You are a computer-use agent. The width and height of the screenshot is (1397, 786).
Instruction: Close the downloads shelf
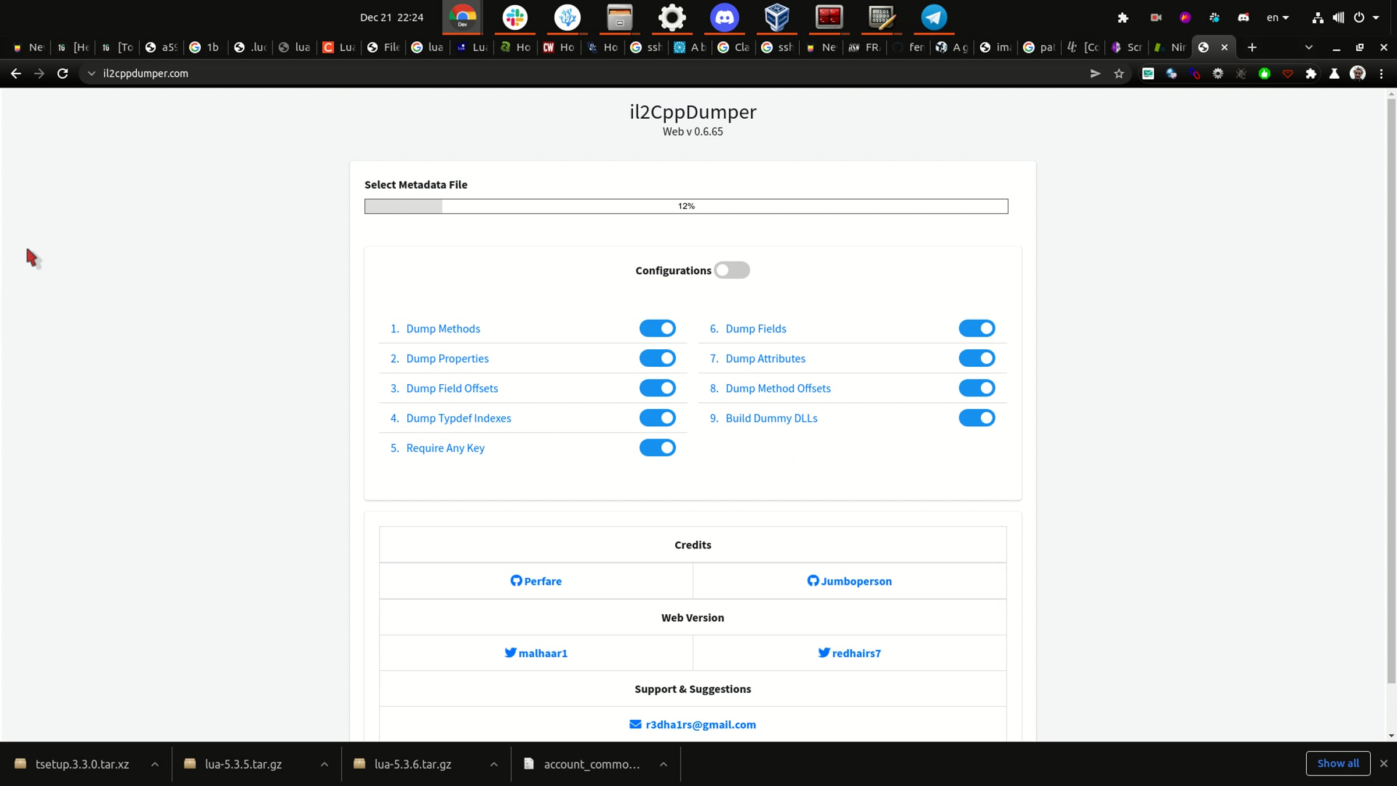tap(1384, 763)
